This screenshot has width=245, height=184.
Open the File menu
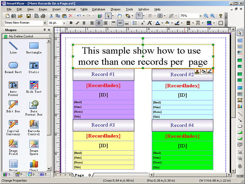(x=9, y=10)
